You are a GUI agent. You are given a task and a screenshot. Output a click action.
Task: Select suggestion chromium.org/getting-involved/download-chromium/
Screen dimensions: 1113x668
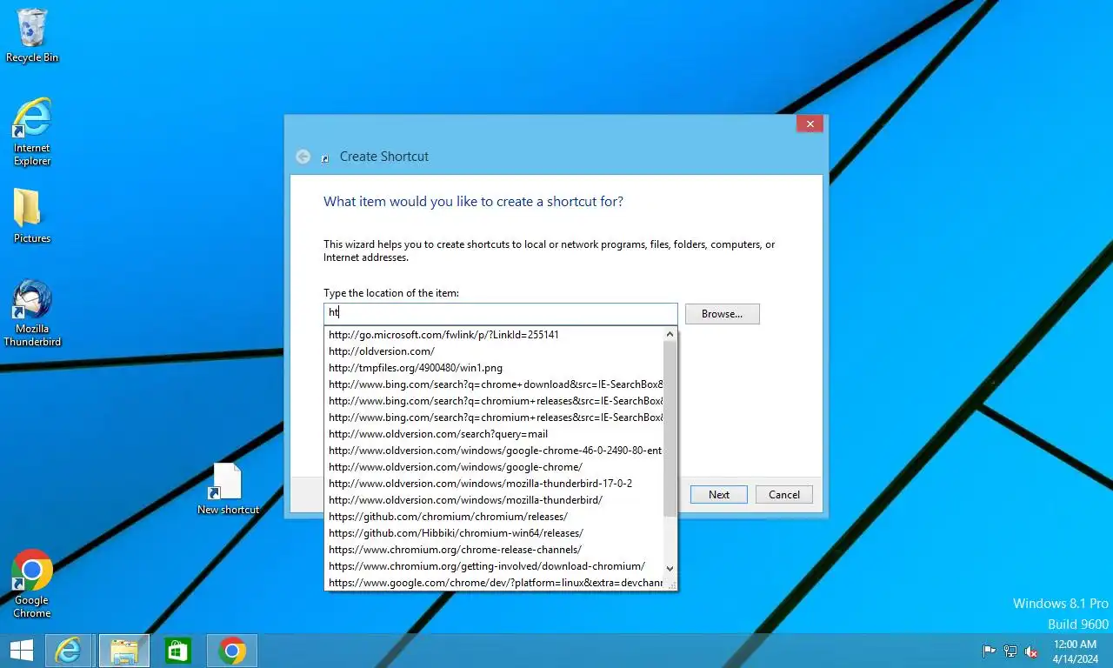tap(494, 566)
